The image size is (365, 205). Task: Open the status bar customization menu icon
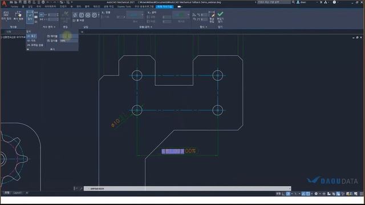361,194
